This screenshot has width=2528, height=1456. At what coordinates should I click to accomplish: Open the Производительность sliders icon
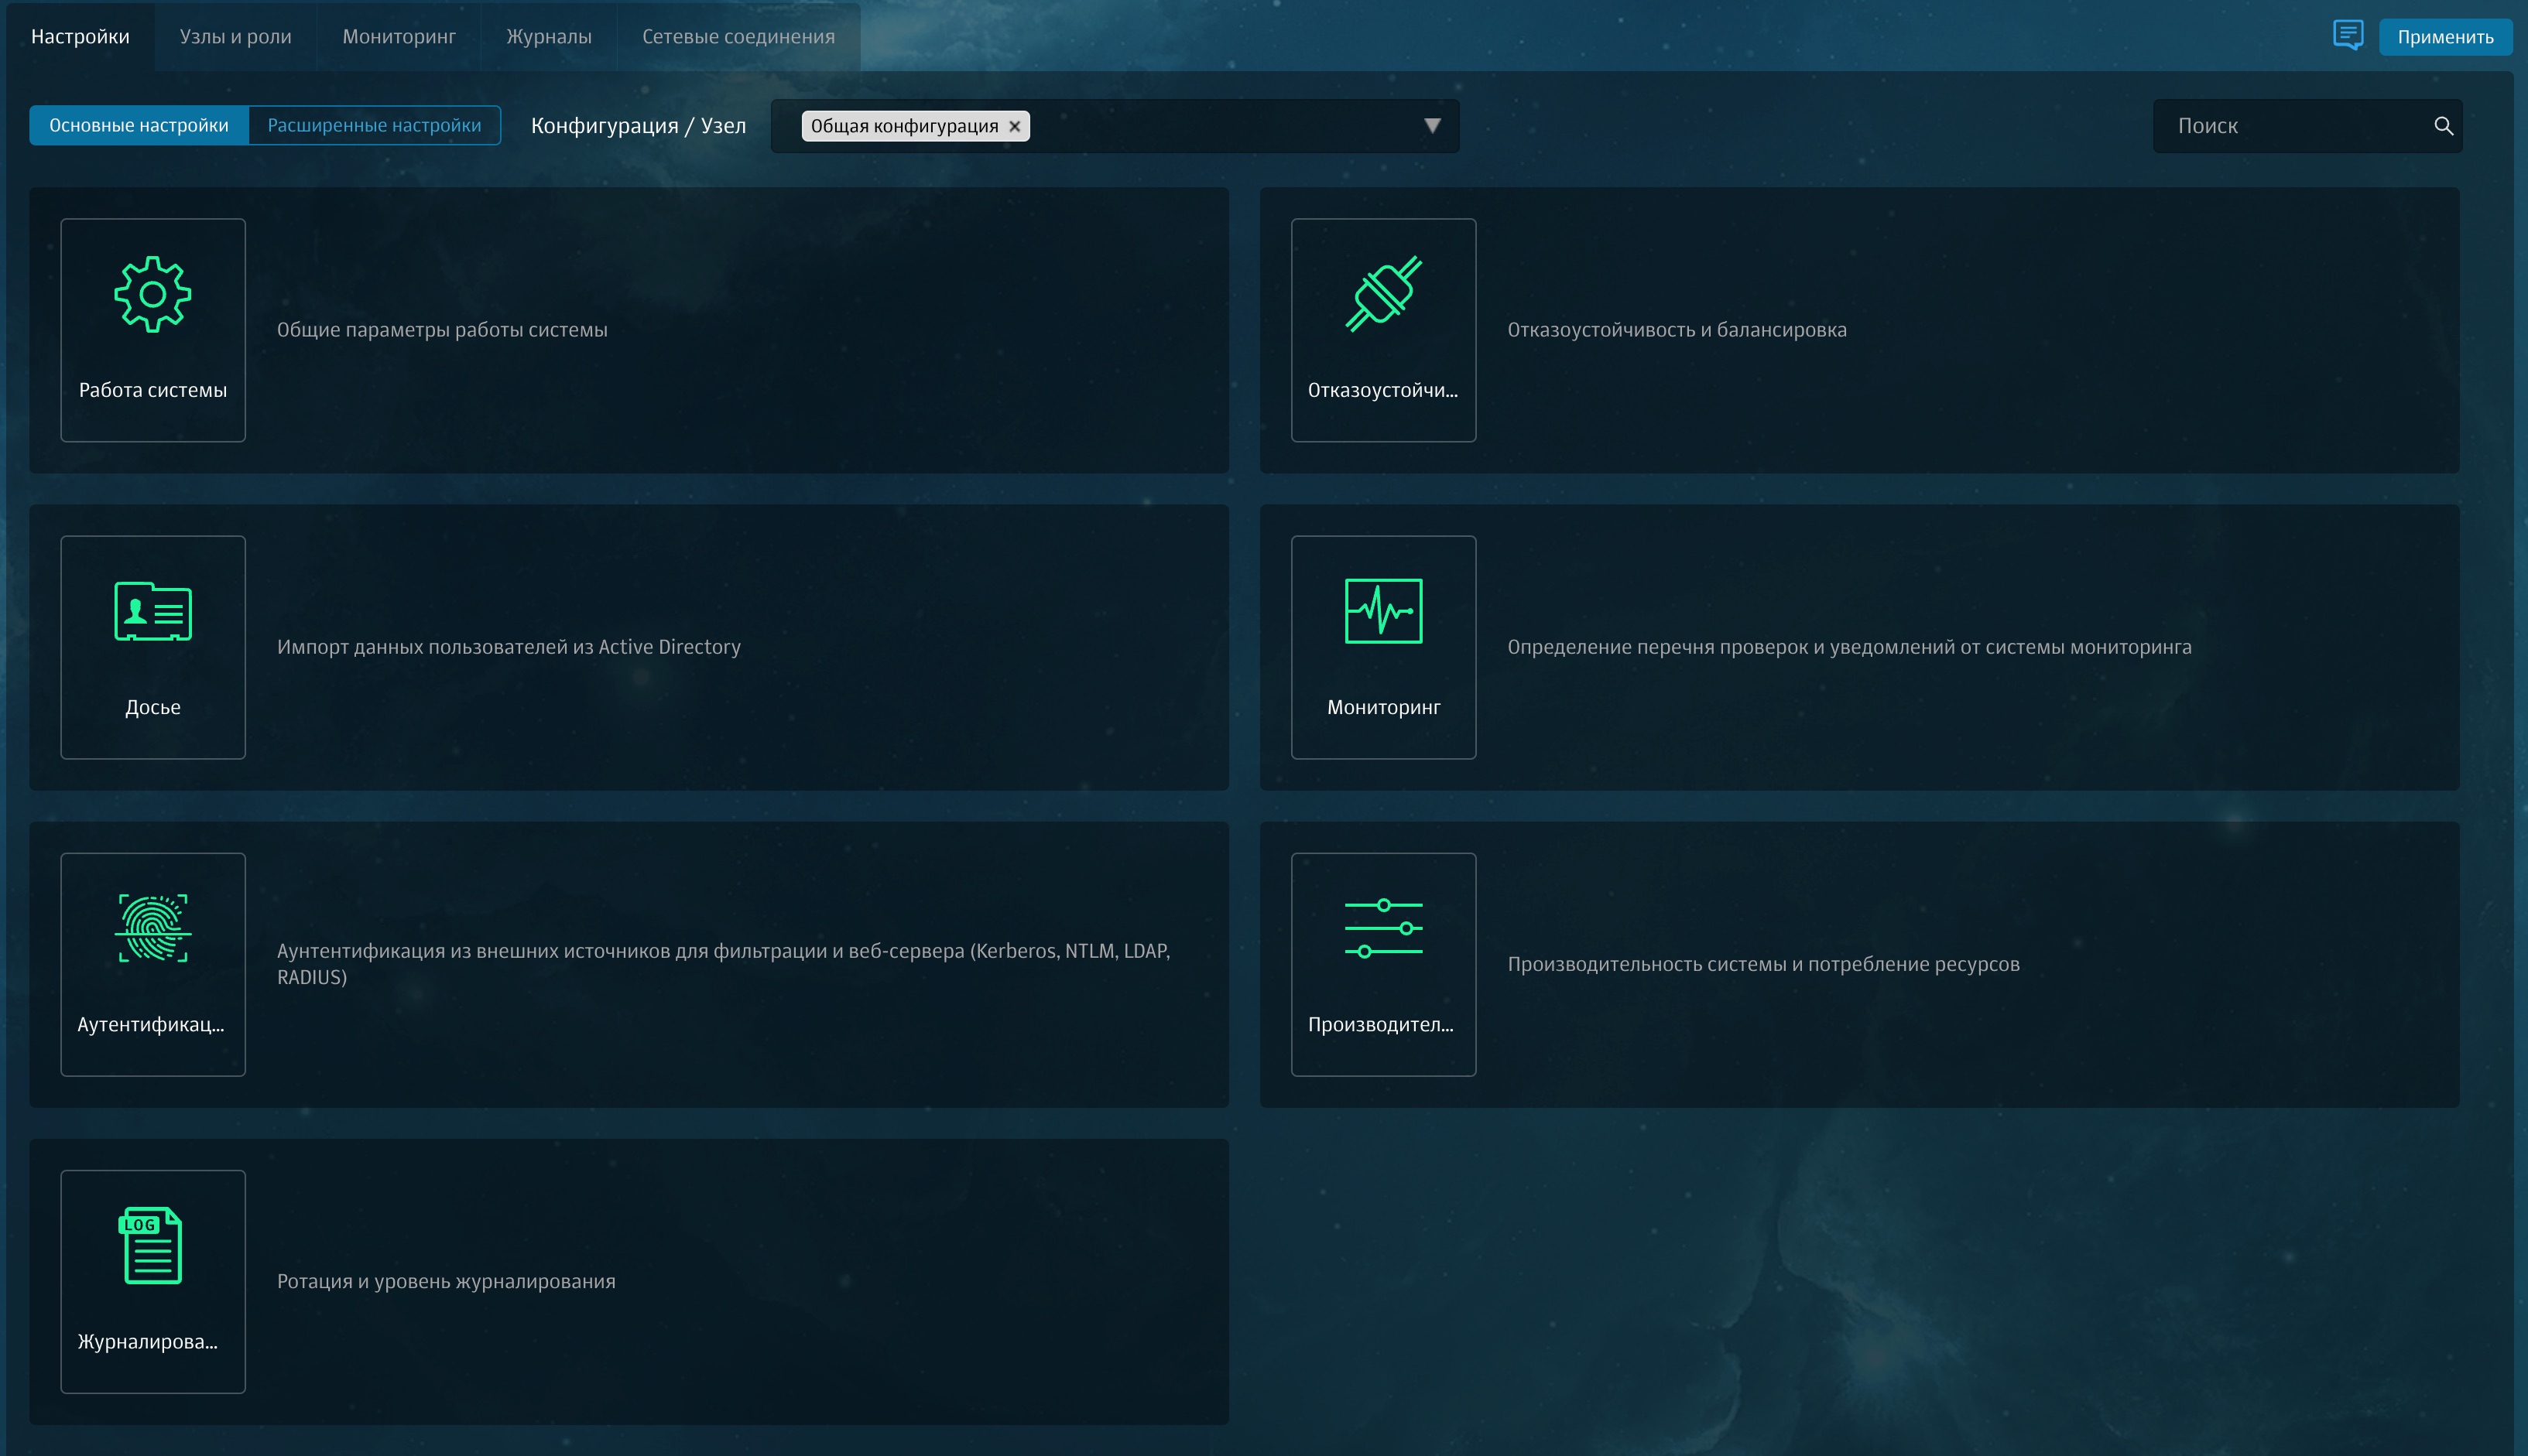coord(1382,928)
